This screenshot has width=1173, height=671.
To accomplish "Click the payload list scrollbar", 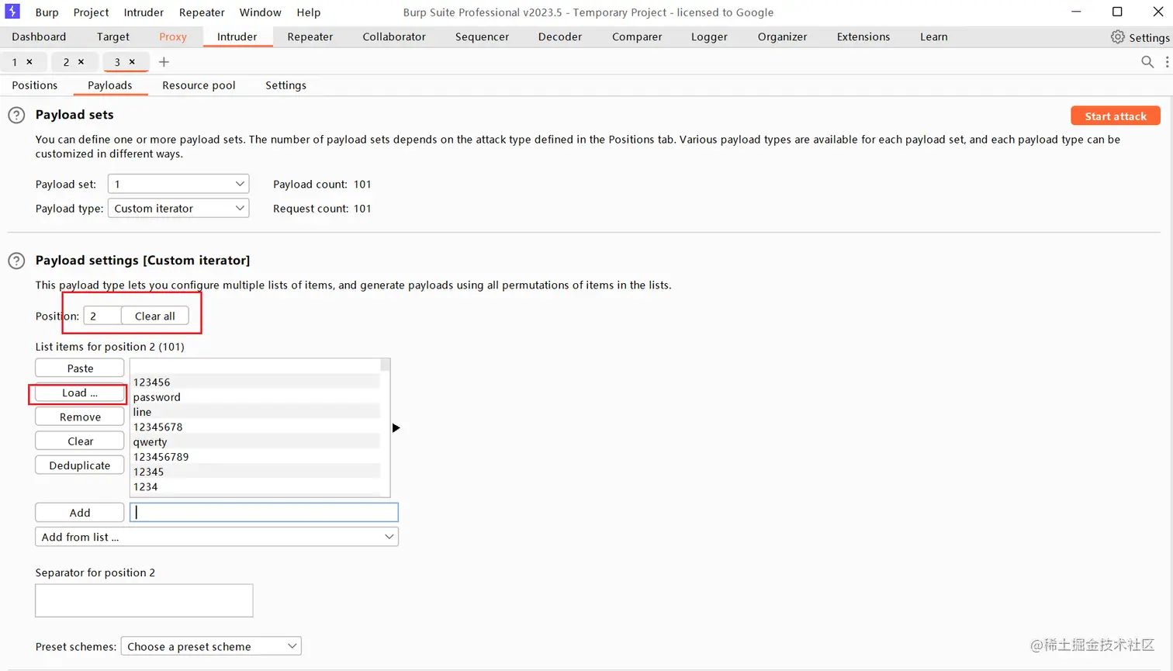I will pos(385,365).
